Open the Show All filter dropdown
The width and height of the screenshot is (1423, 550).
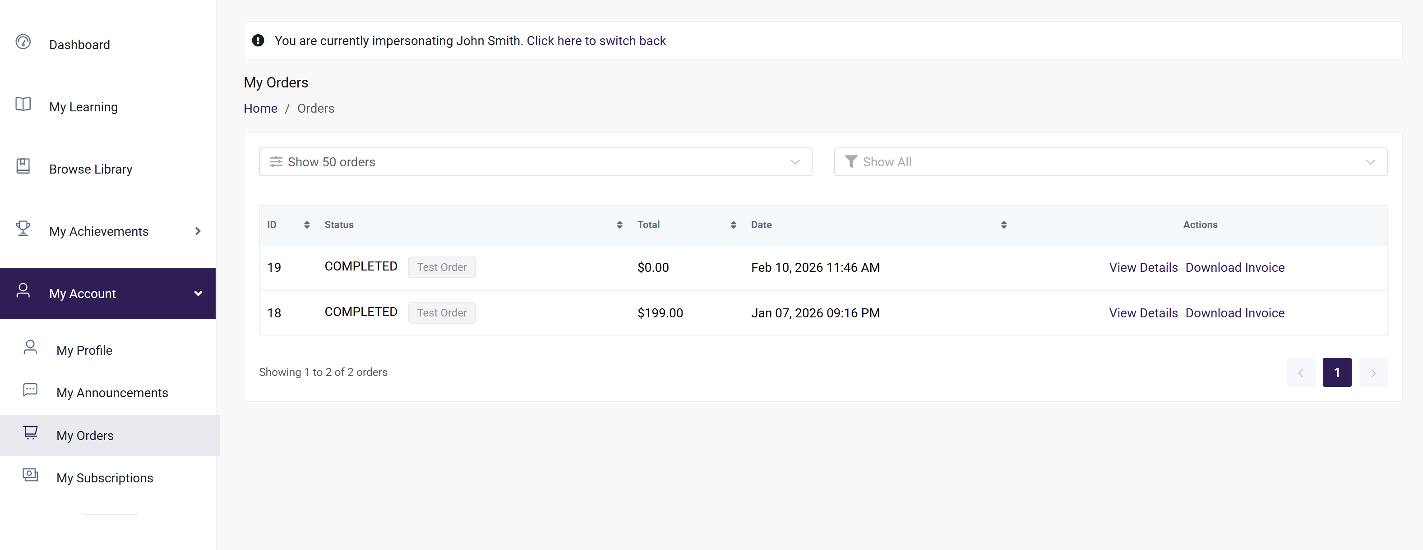1110,162
